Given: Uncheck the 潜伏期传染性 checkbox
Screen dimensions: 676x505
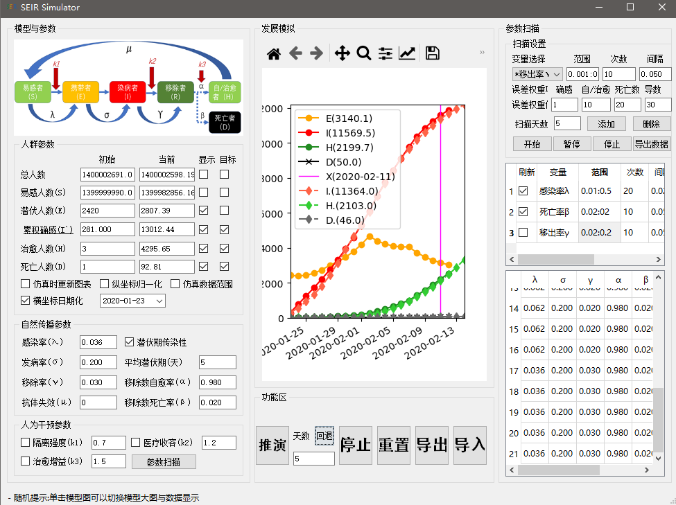Looking at the screenshot, I should click(x=129, y=342).
